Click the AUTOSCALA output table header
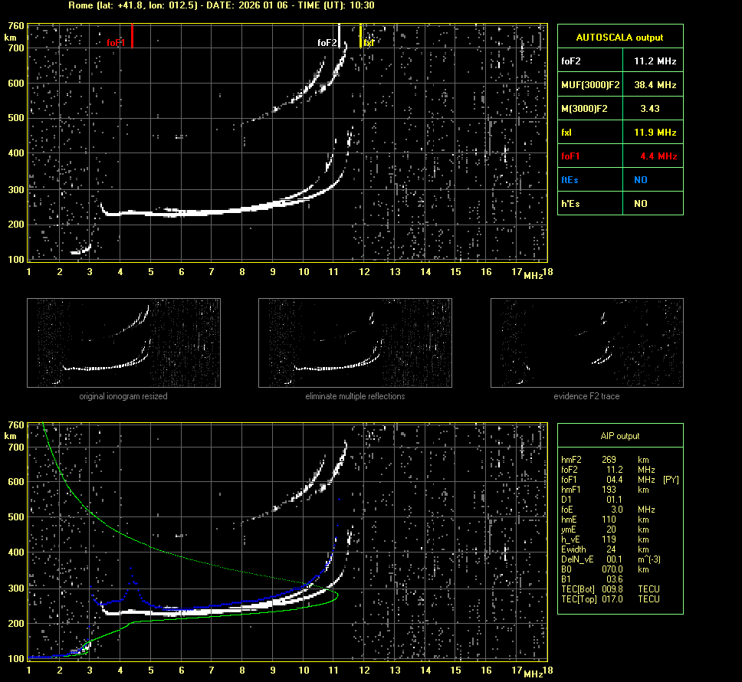The height and width of the screenshot is (682, 742). 619,37
